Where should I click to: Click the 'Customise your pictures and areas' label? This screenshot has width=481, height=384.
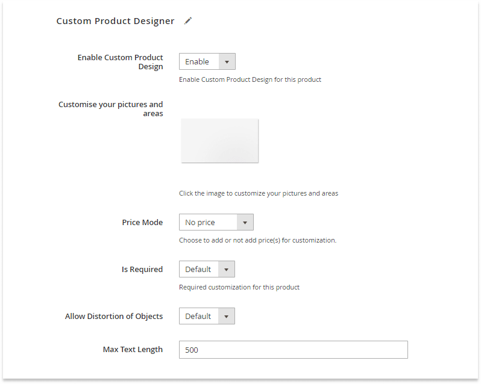111,109
